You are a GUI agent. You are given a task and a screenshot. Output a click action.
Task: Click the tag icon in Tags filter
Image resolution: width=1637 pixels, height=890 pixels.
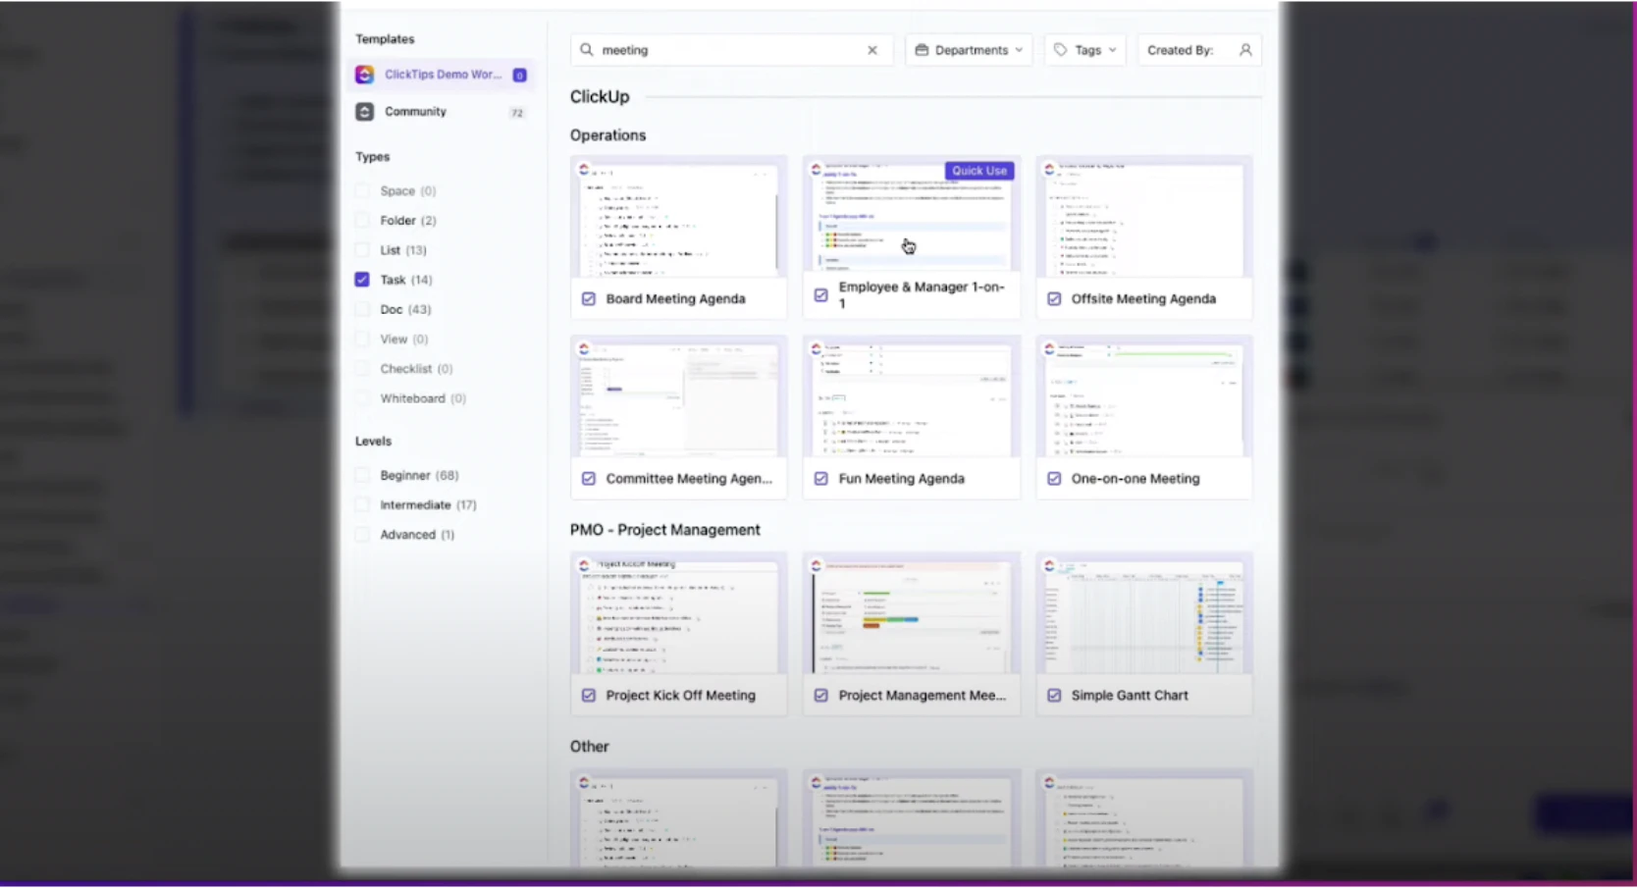pyautogui.click(x=1061, y=50)
